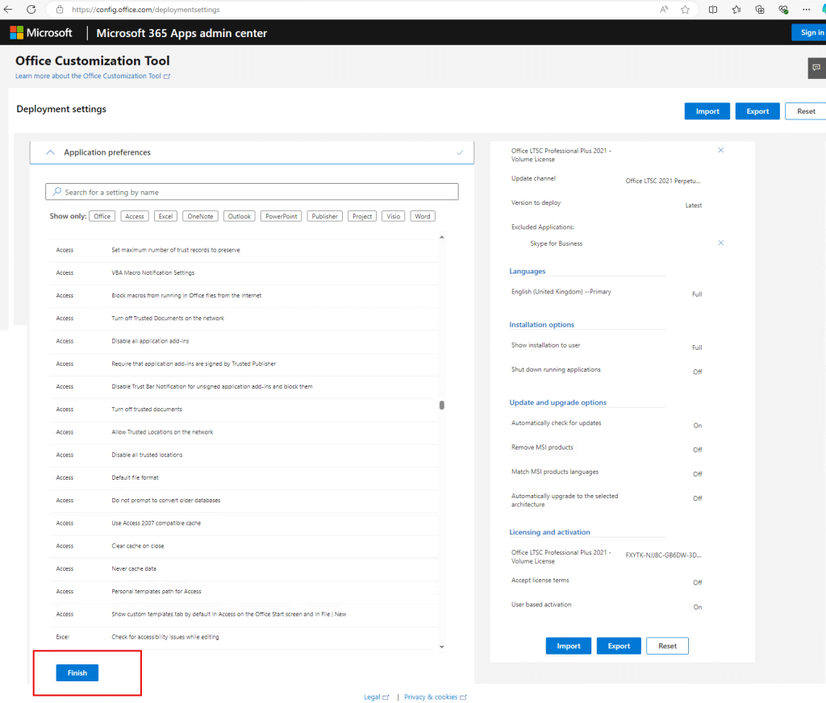Click the favorite star in address bar

tap(685, 10)
